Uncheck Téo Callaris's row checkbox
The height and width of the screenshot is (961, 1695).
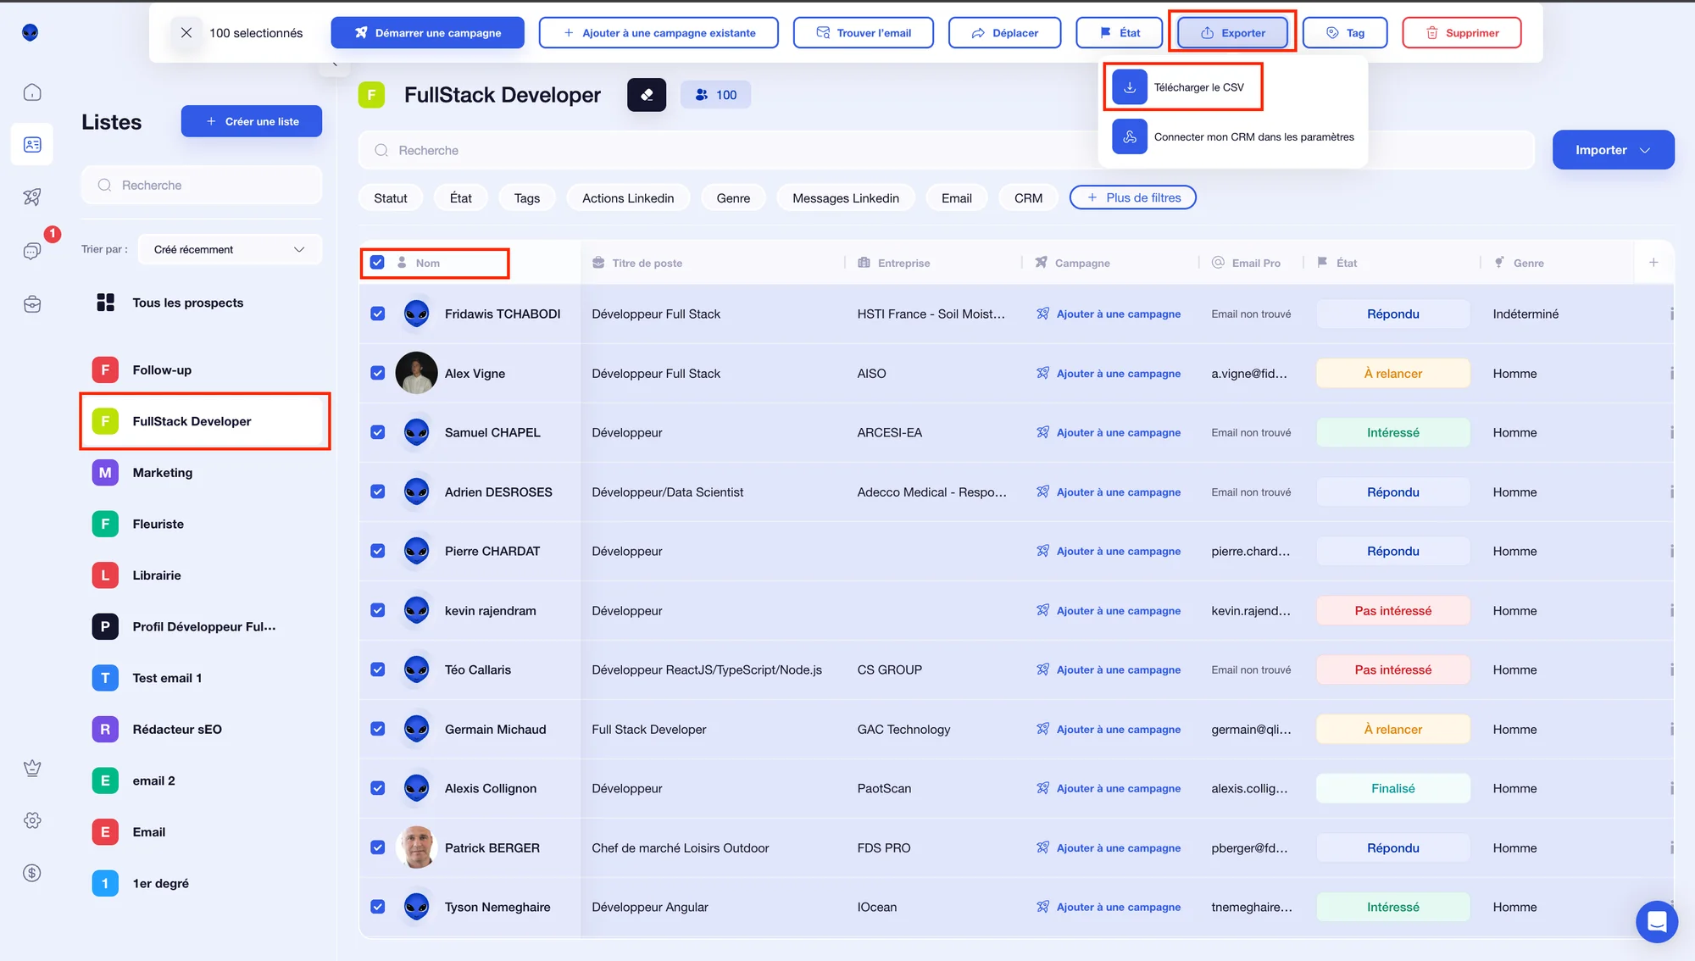tap(378, 669)
